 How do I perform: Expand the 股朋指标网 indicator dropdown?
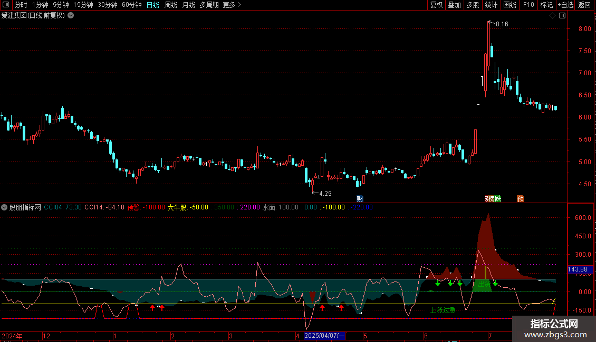pyautogui.click(x=4, y=207)
